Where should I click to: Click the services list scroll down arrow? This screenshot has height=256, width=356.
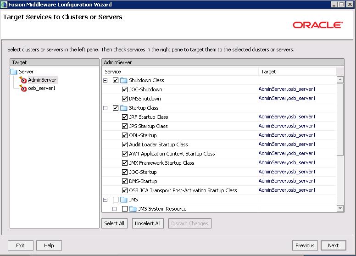340,208
